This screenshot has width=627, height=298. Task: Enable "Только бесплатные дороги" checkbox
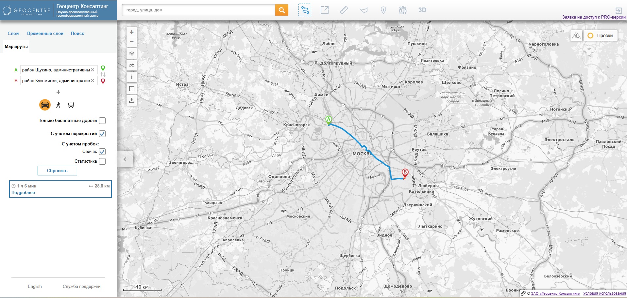(x=102, y=121)
